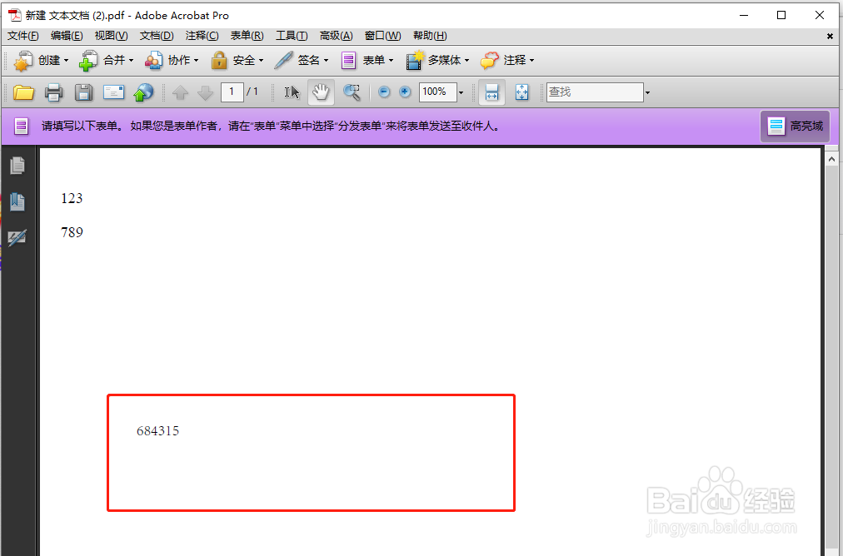
Task: Click the form field containing 684315
Action: point(311,453)
